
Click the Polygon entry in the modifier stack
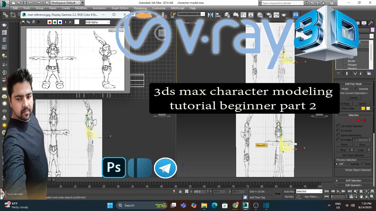coord(352,65)
